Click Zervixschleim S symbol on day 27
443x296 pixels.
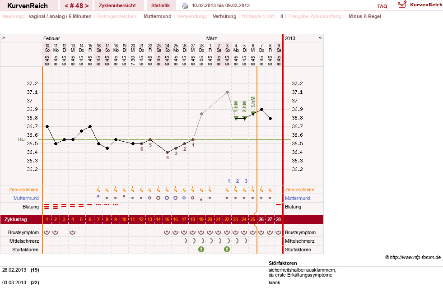click(x=270, y=190)
